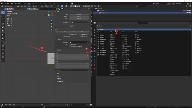Image resolution: width=192 pixels, height=108 pixels.
Task: Open the XYZ Euler rotation mode dropdown
Action: pos(72,70)
